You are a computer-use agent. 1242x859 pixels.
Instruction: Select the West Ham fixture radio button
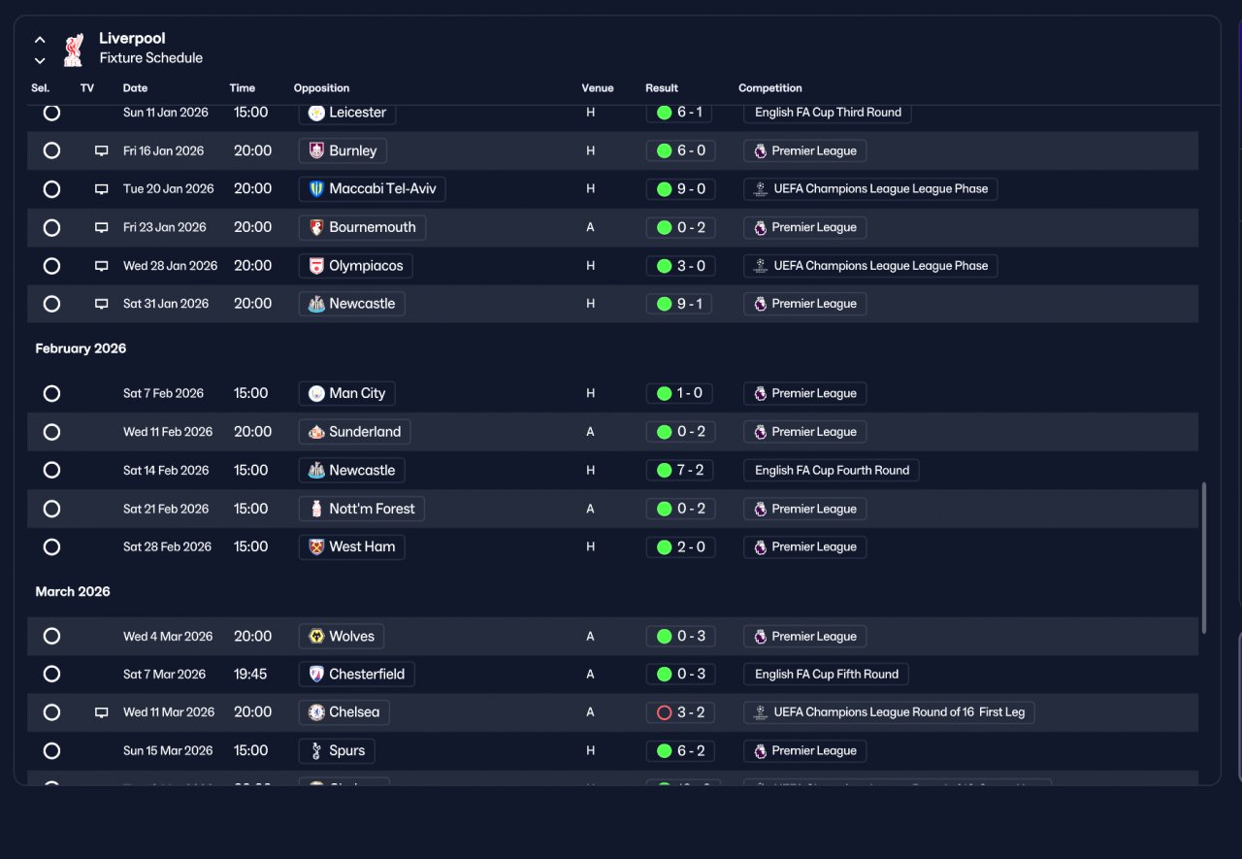(51, 547)
